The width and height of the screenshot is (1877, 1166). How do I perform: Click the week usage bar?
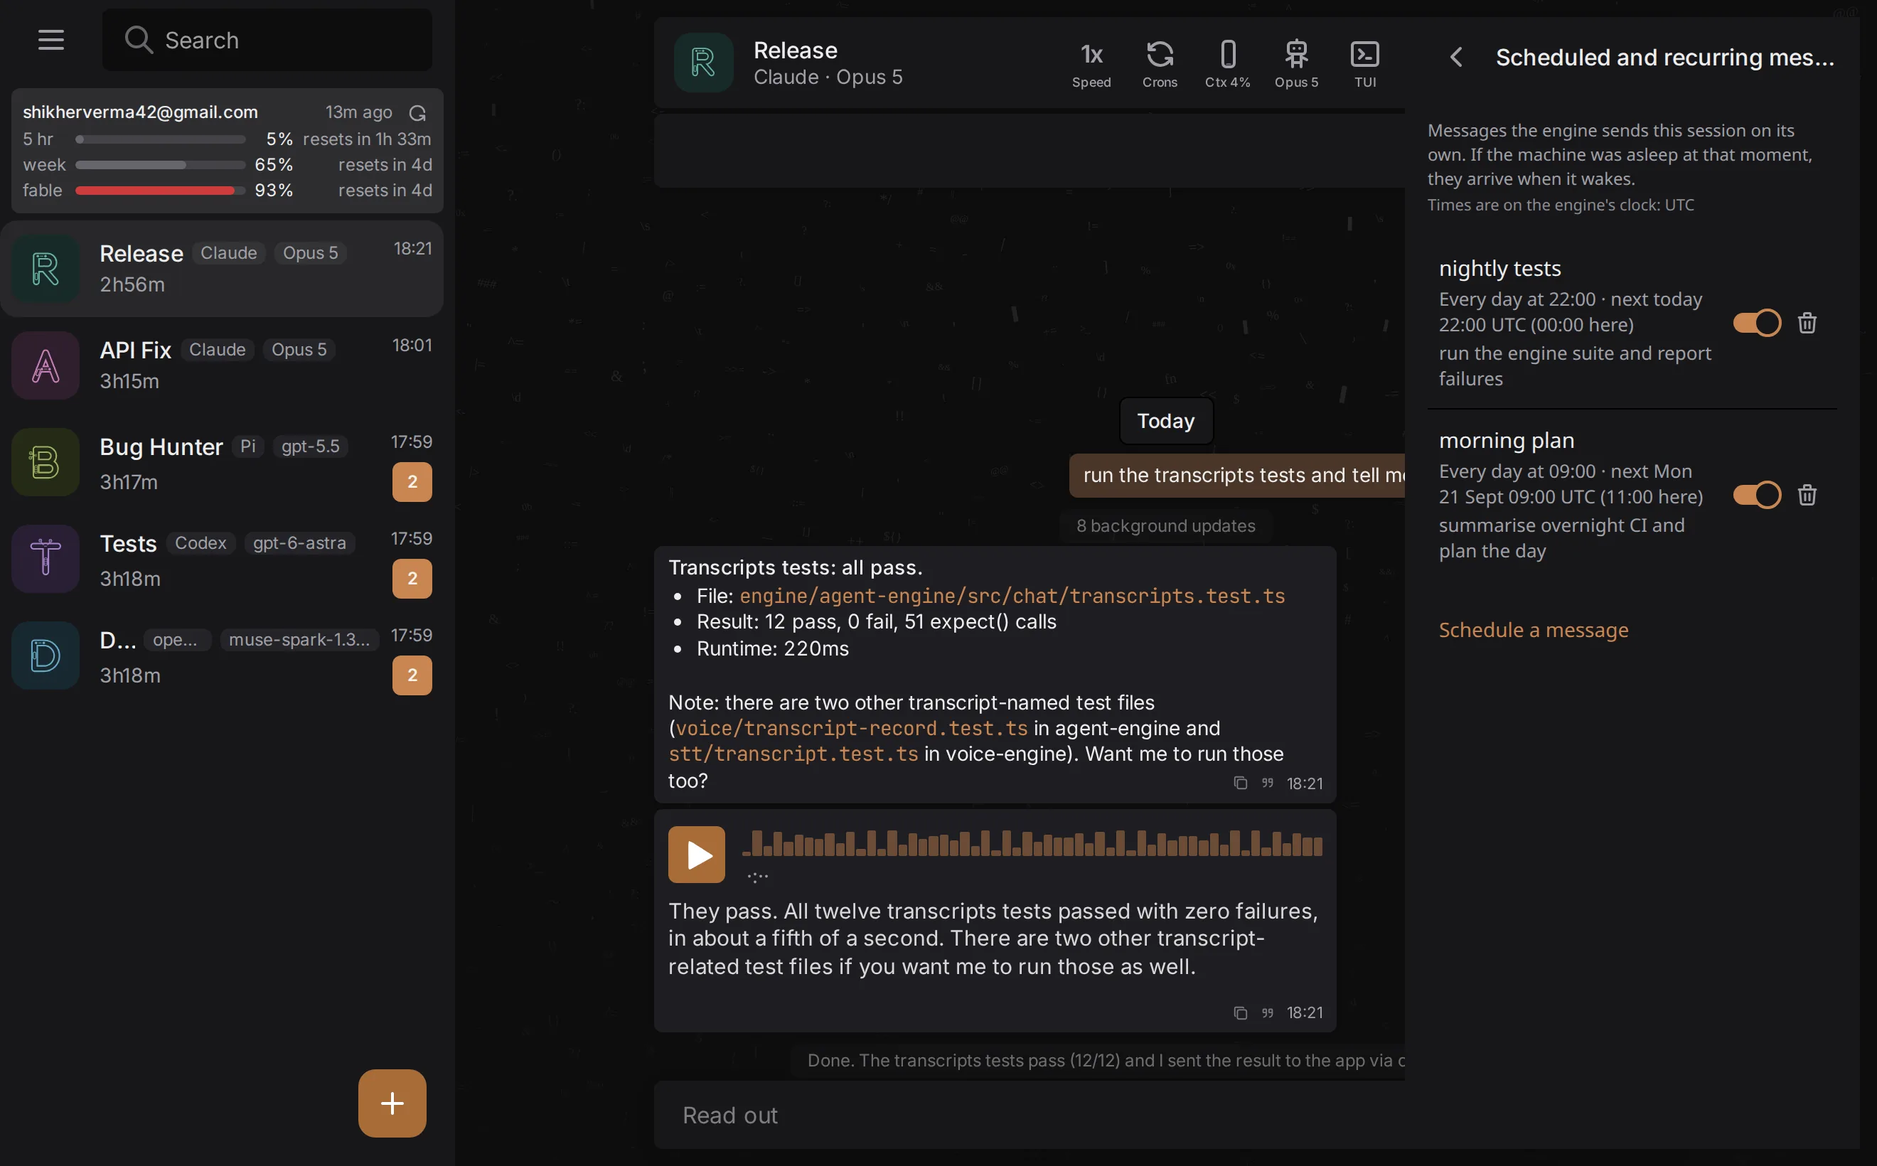click(160, 165)
